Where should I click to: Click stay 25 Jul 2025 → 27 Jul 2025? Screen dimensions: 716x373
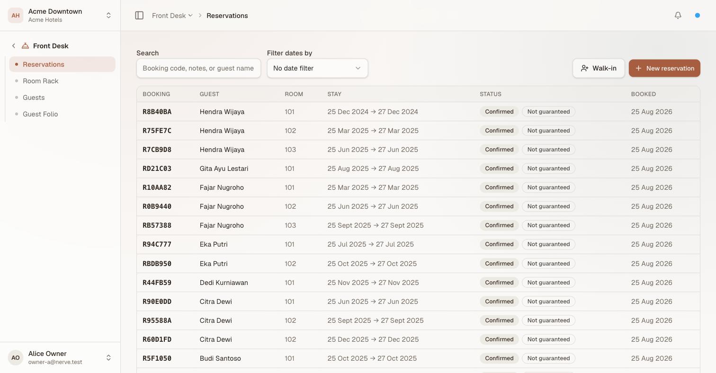pos(370,244)
